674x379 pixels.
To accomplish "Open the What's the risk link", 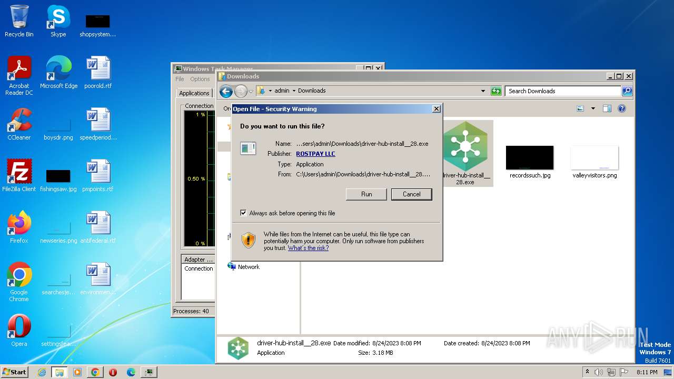I will point(308,248).
